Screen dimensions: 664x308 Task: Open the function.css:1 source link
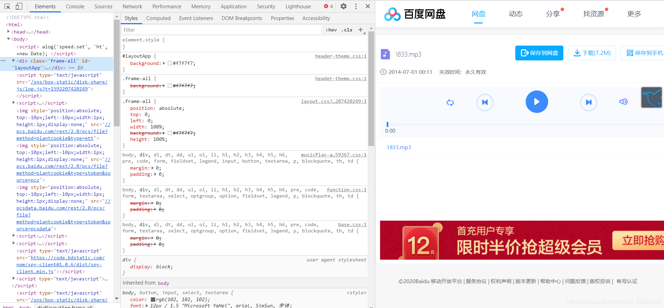coord(347,190)
